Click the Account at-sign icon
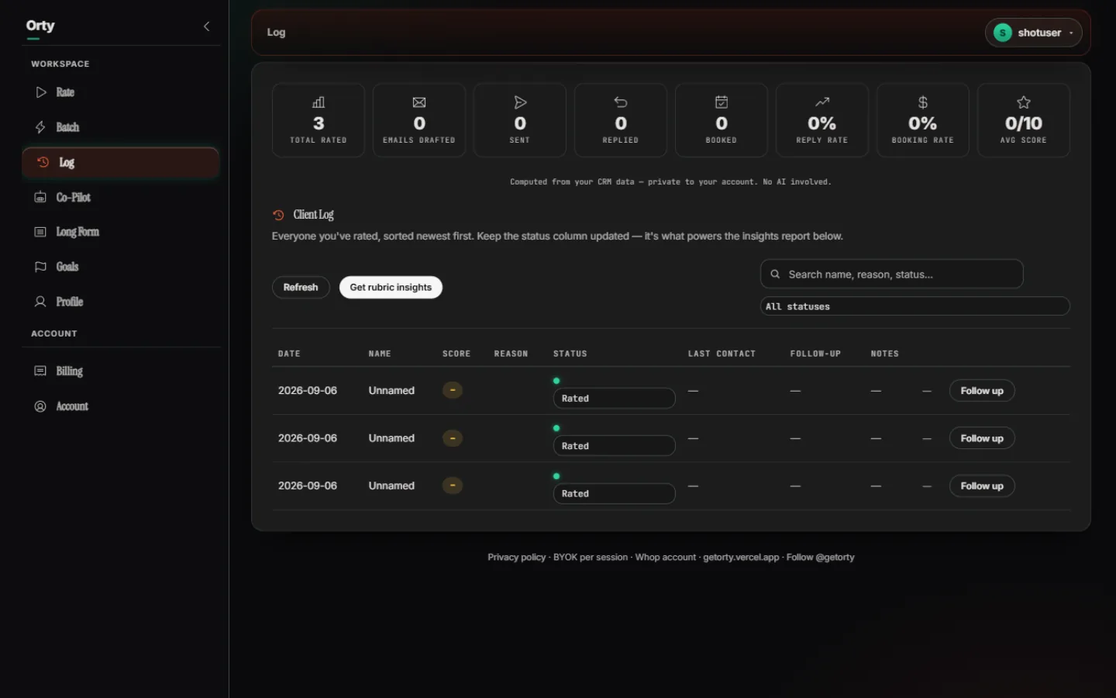This screenshot has width=1116, height=698. tap(40, 406)
